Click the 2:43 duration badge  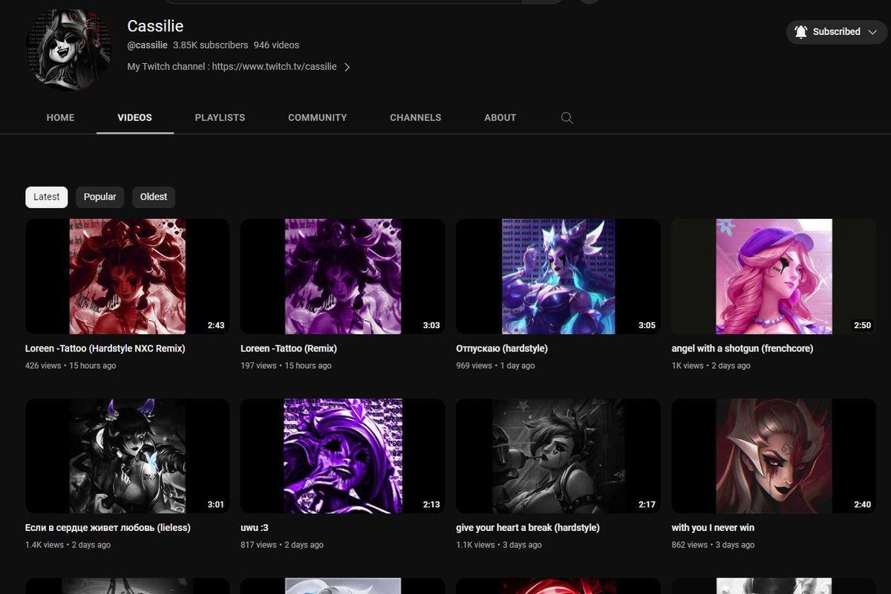[x=215, y=325]
